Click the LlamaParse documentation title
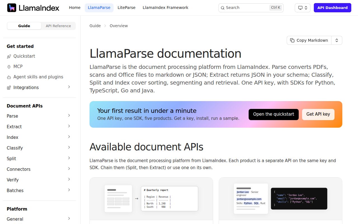Image resolution: width=358 pixels, height=224 pixels. point(165,53)
